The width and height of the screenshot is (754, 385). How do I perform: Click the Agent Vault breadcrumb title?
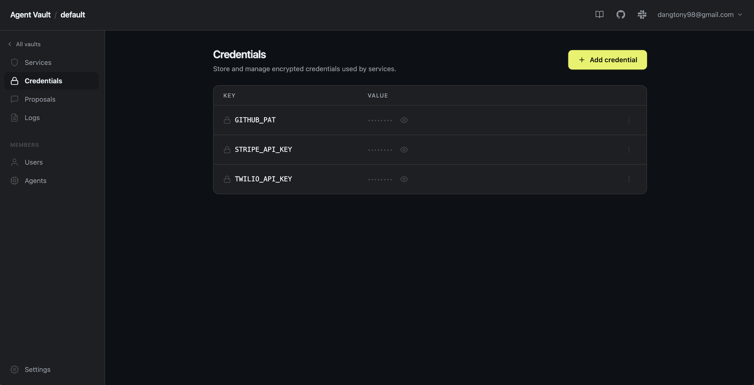click(x=31, y=15)
